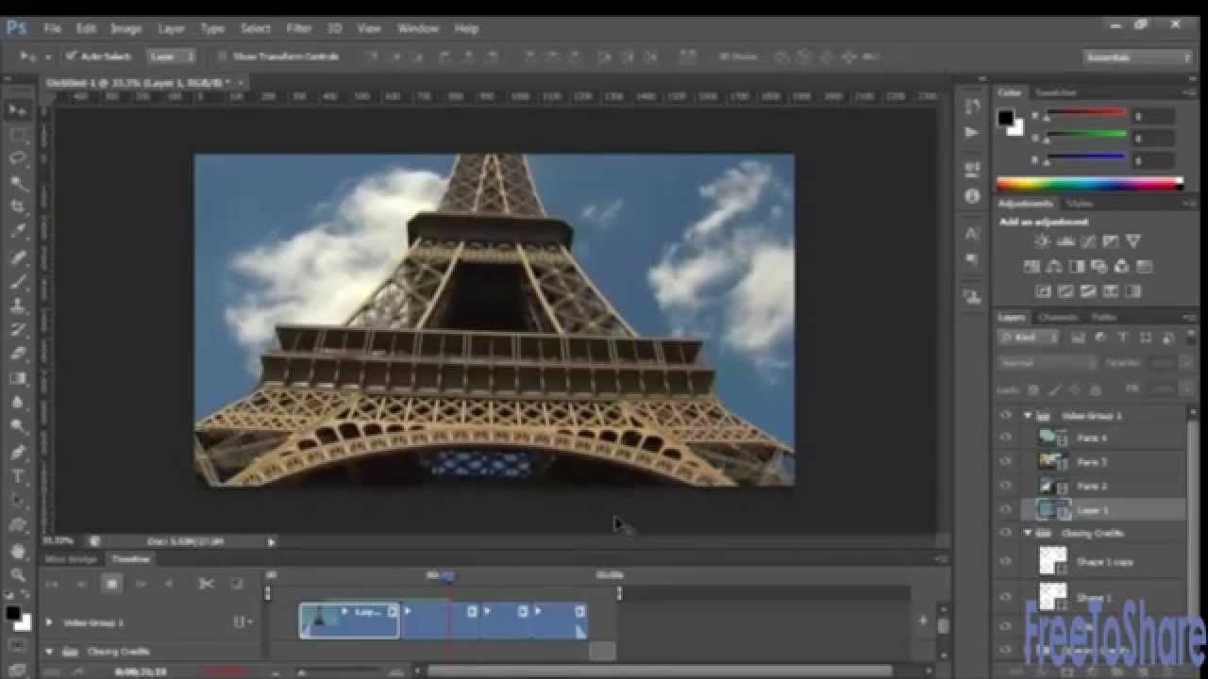Switch to the Channels tab
The image size is (1208, 679).
point(1059,318)
